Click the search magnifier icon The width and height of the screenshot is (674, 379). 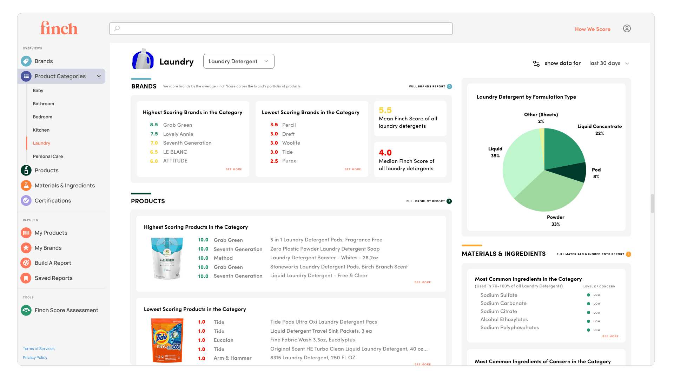click(x=117, y=28)
